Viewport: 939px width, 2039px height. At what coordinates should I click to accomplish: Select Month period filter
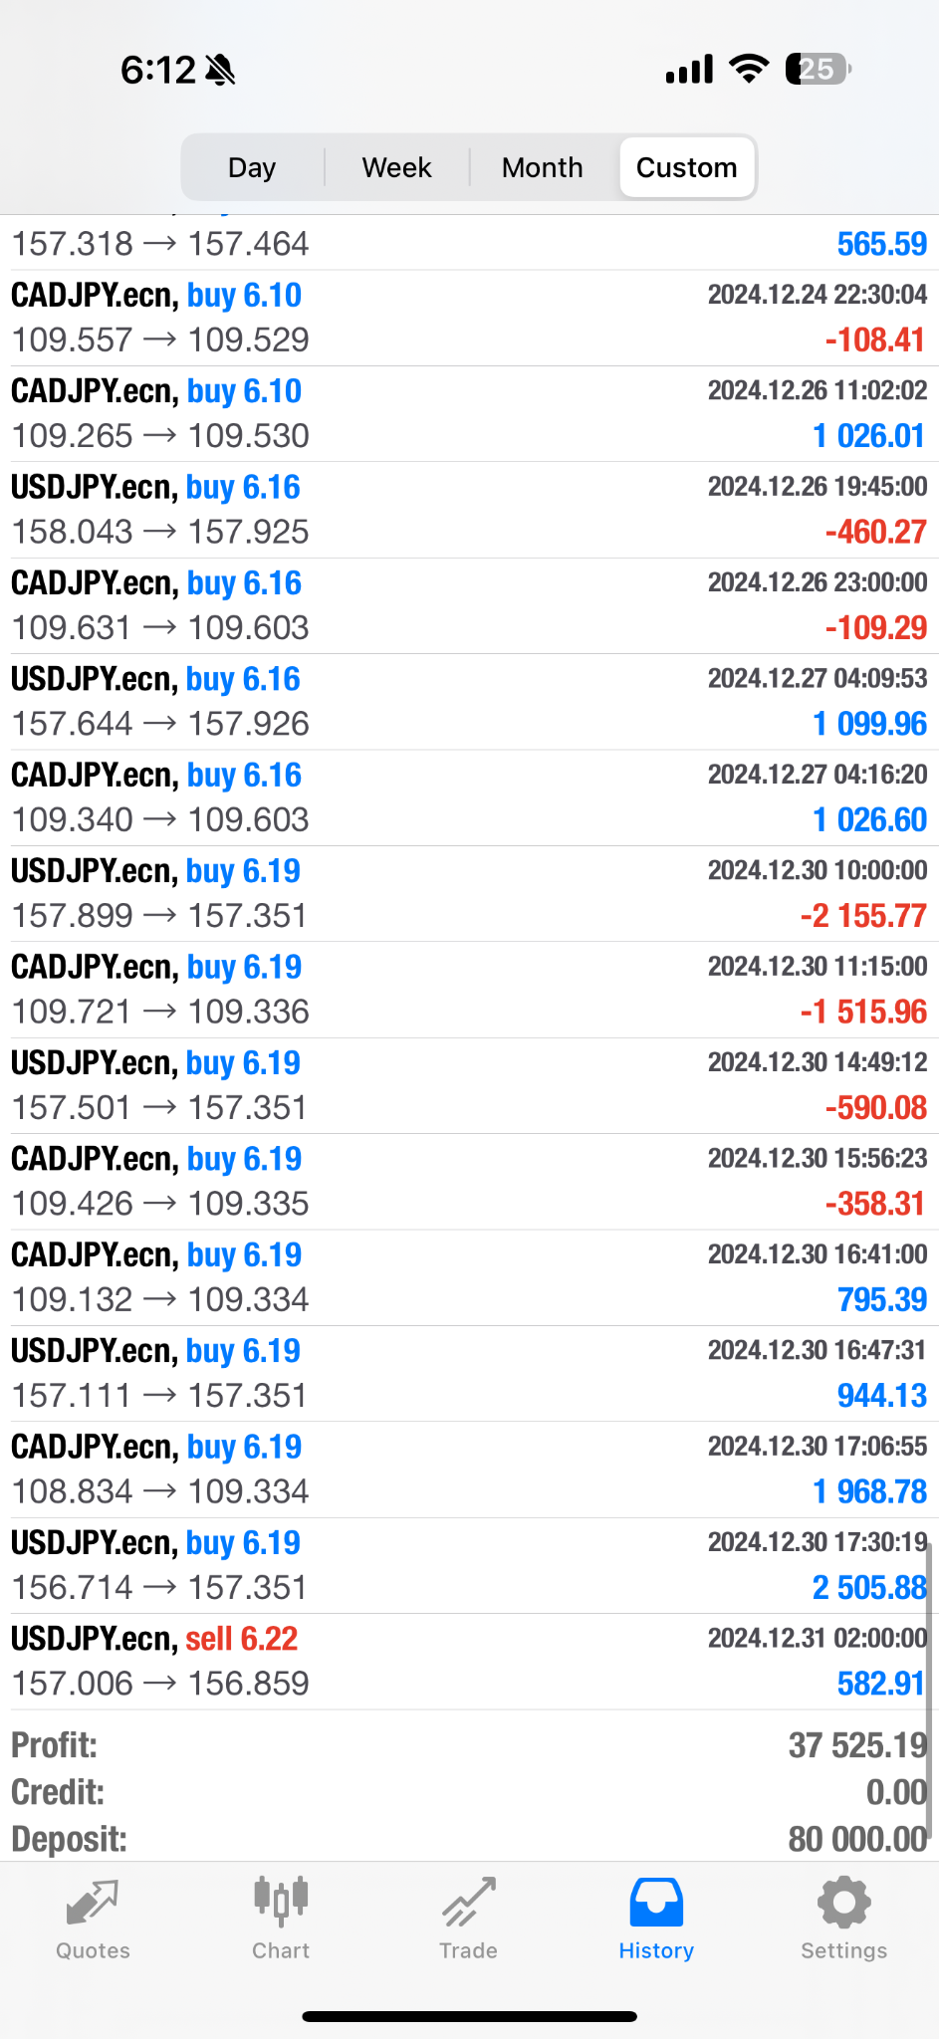tap(542, 167)
